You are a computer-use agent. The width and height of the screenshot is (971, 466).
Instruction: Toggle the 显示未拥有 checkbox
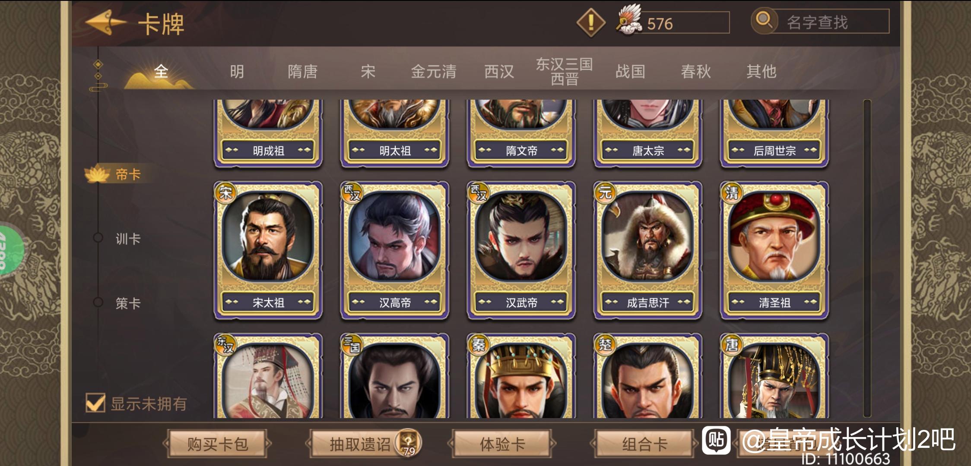point(95,403)
